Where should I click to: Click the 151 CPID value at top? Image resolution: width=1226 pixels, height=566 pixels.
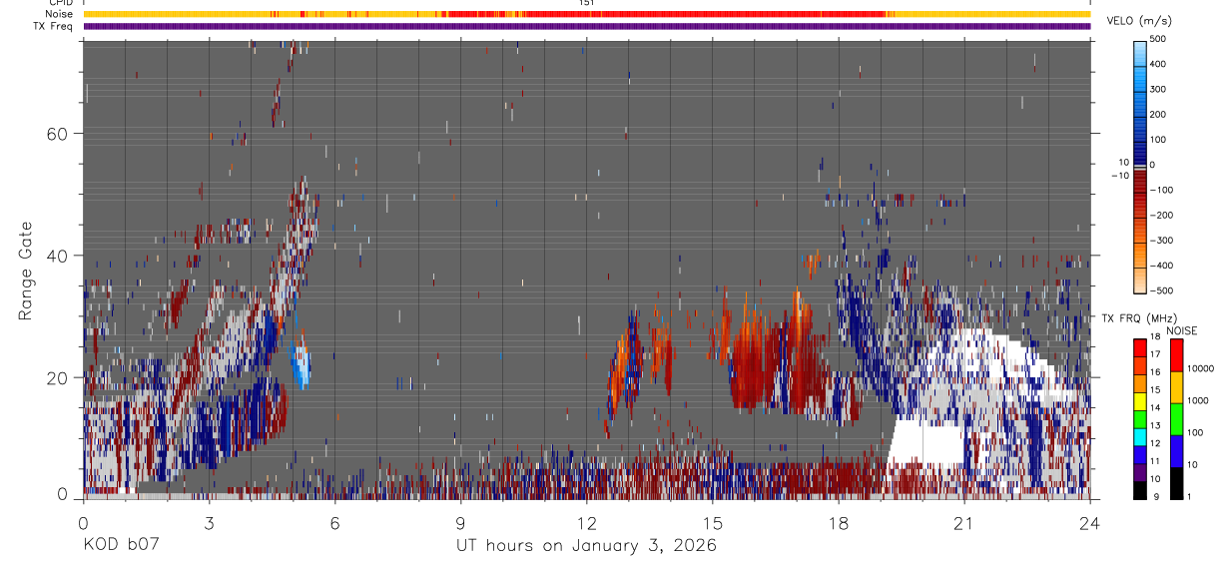(586, 3)
